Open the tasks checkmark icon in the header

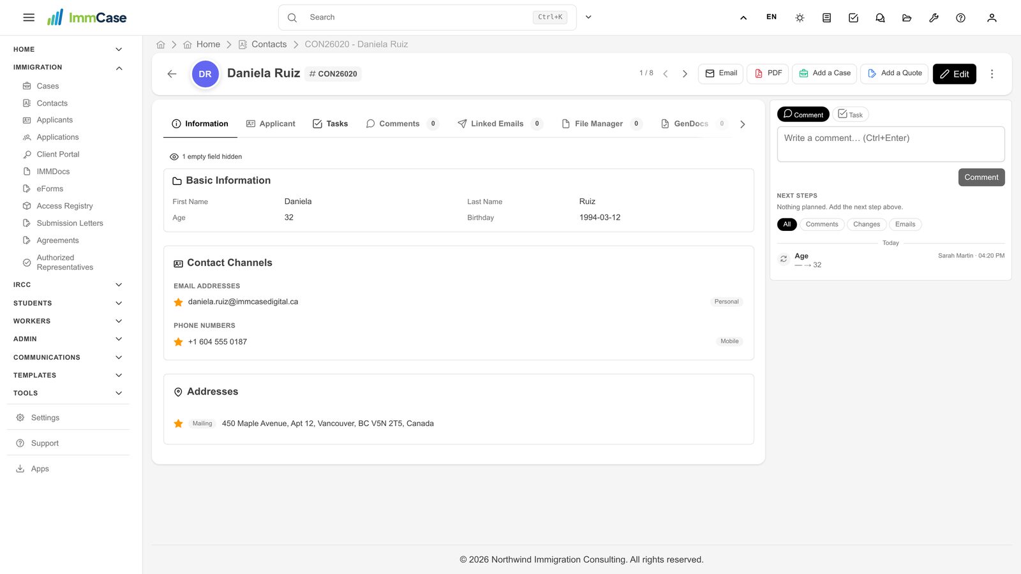pos(853,18)
